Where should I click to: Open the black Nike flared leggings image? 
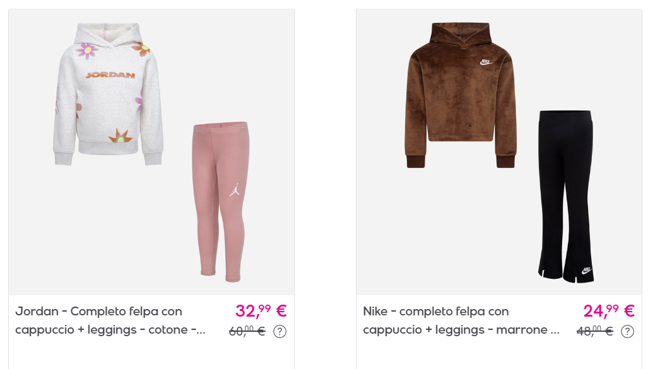tap(566, 197)
